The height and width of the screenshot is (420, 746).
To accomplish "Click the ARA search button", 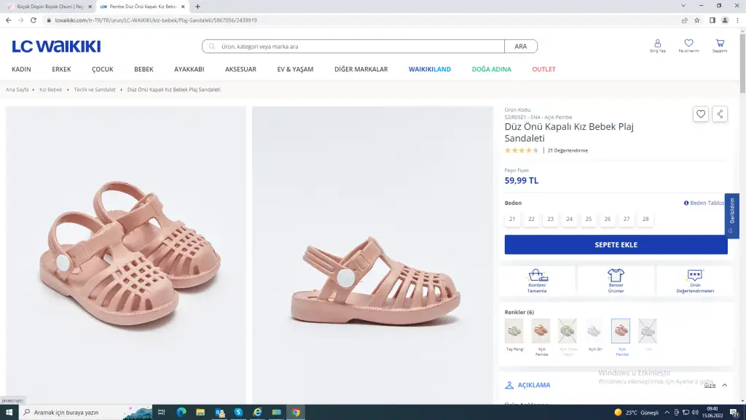I will [520, 47].
